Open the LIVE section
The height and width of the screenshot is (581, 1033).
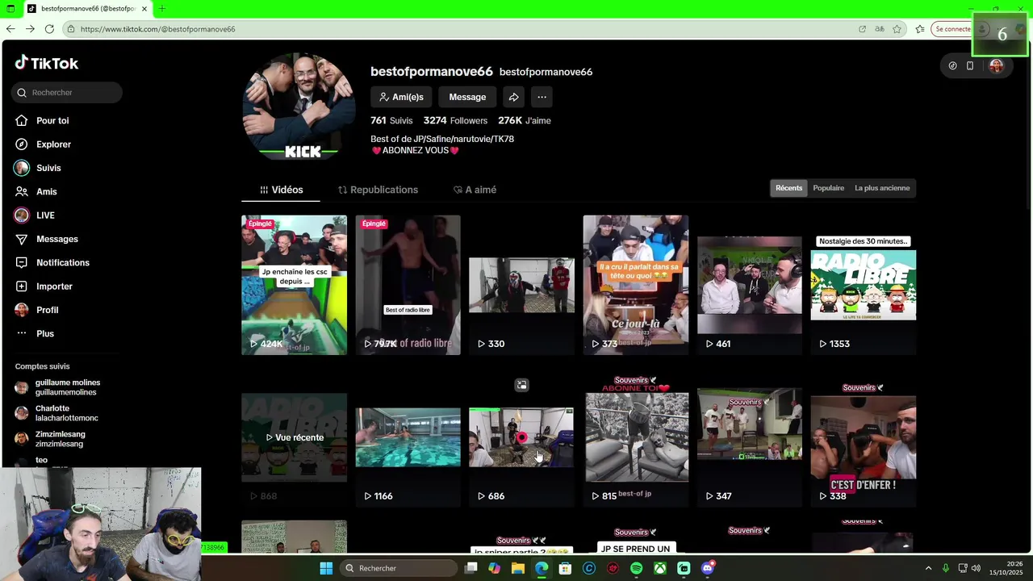coord(45,215)
